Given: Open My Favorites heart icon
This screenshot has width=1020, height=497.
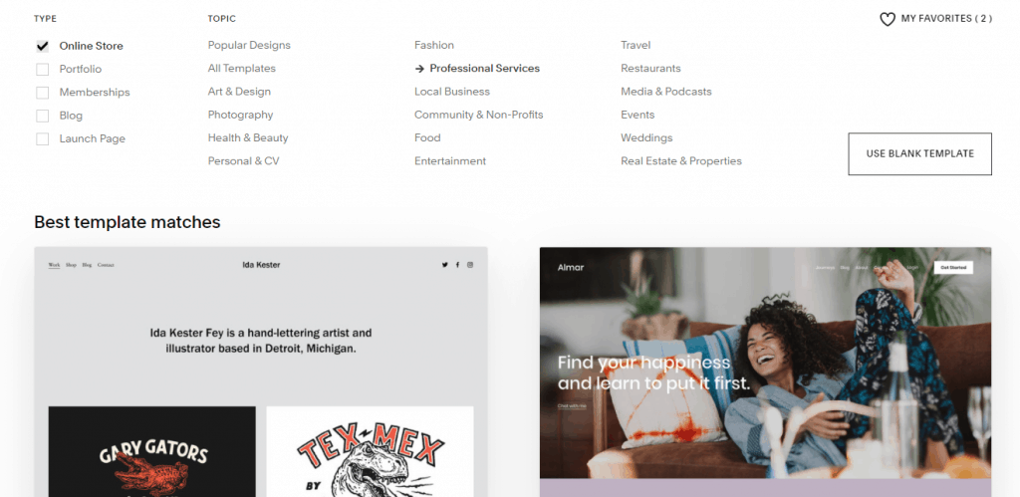Looking at the screenshot, I should click(x=888, y=20).
